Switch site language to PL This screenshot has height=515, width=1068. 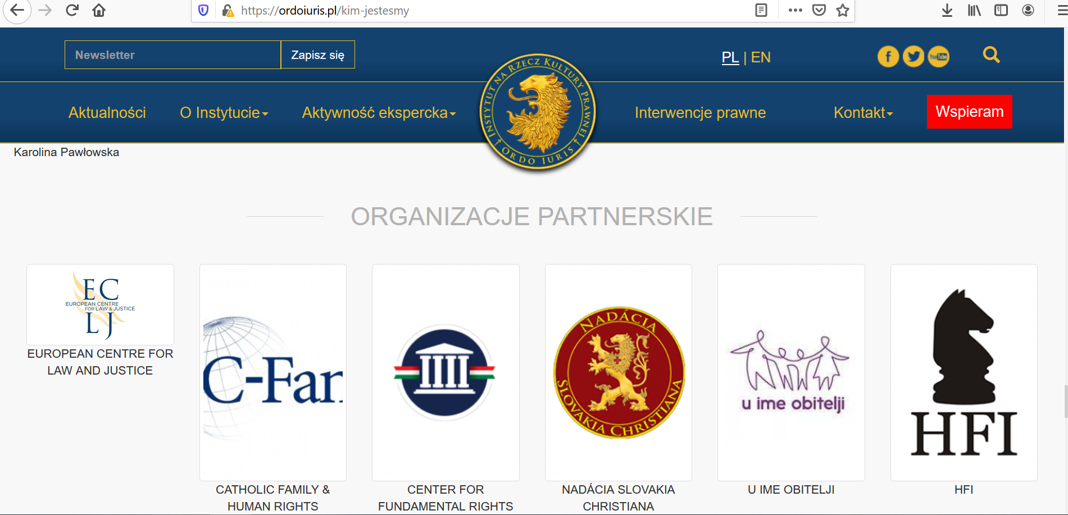(730, 57)
